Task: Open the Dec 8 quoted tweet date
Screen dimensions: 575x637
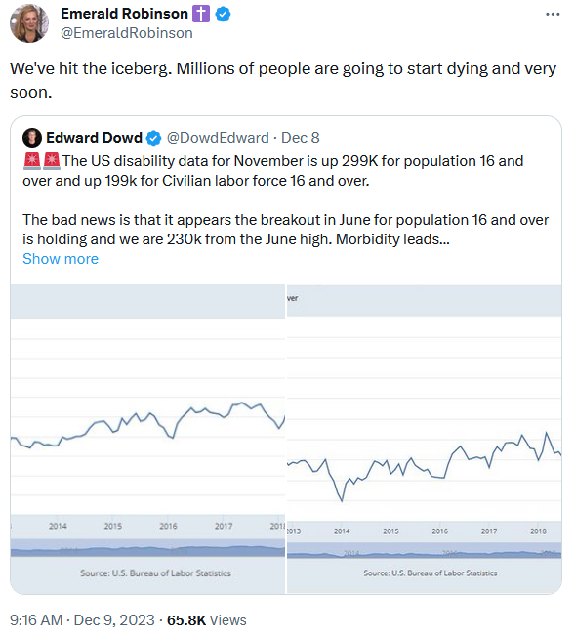Action: 300,138
